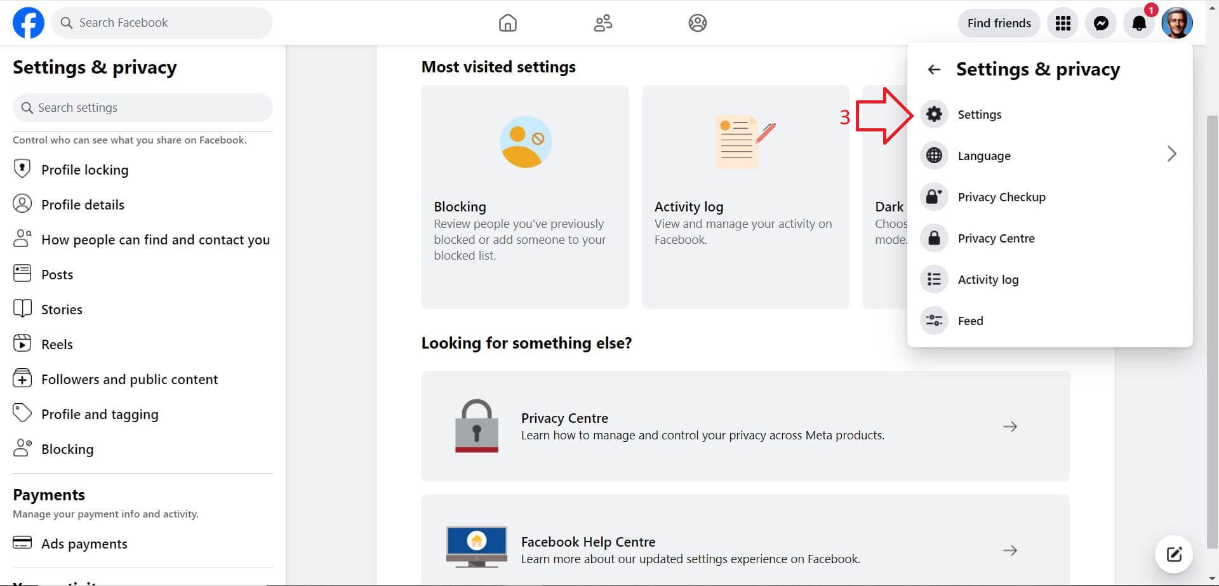This screenshot has height=586, width=1219.
Task: Open the notifications bell icon
Action: pyautogui.click(x=1139, y=23)
